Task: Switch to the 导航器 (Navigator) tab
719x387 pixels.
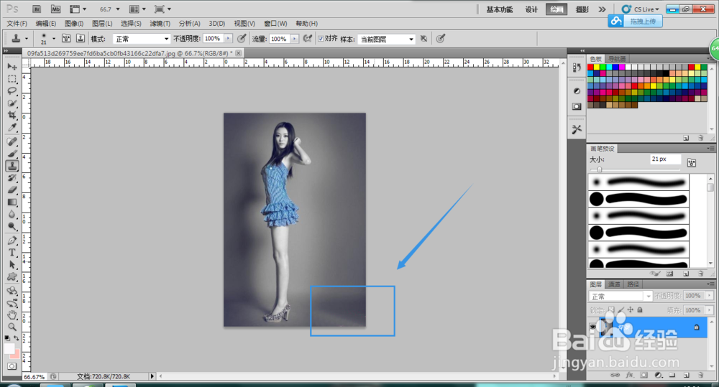Action: 617,59
